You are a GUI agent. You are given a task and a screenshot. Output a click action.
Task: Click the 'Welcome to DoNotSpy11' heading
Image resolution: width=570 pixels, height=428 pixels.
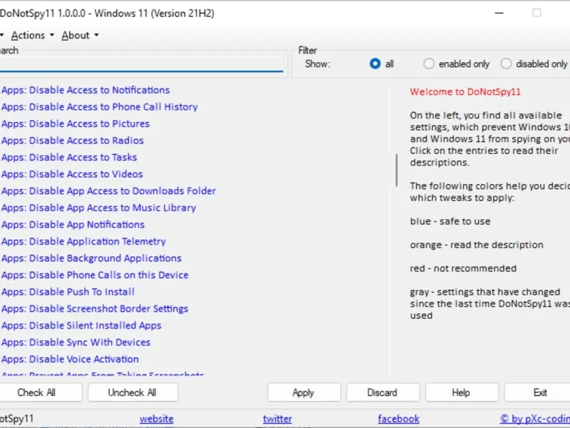coord(465,92)
